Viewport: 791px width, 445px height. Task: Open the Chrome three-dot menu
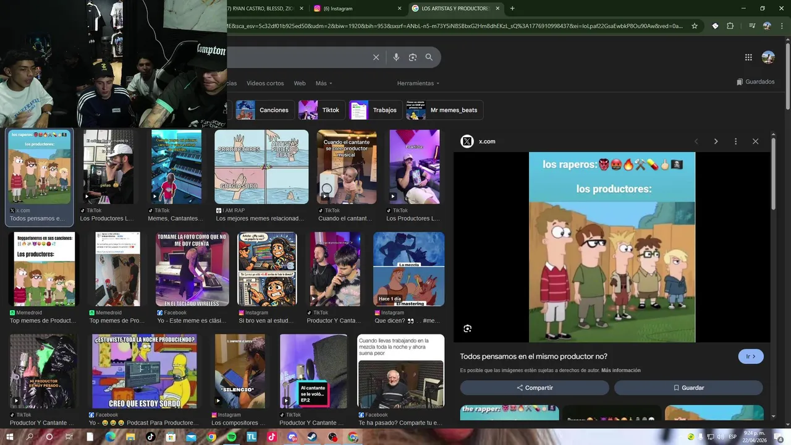pyautogui.click(x=782, y=26)
